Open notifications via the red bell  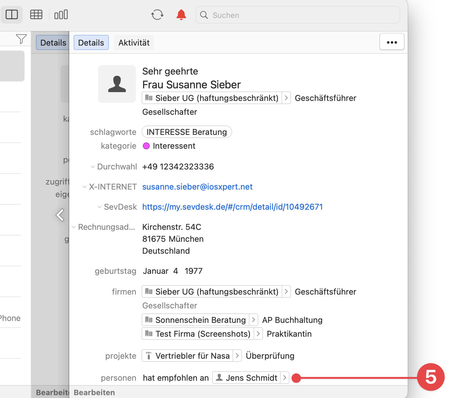click(181, 15)
